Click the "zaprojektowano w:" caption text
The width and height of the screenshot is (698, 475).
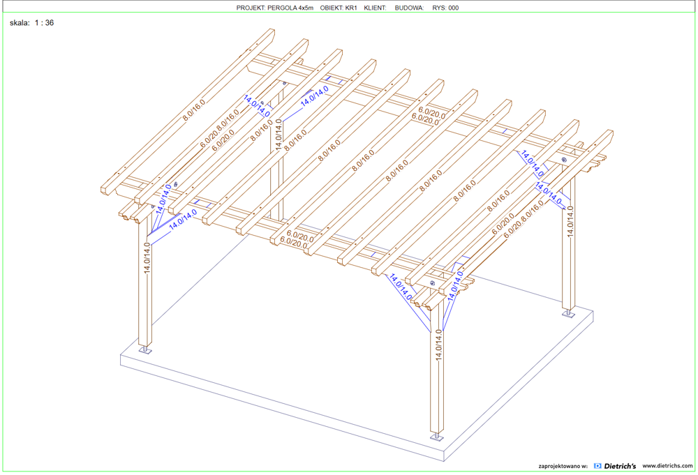(x=563, y=466)
